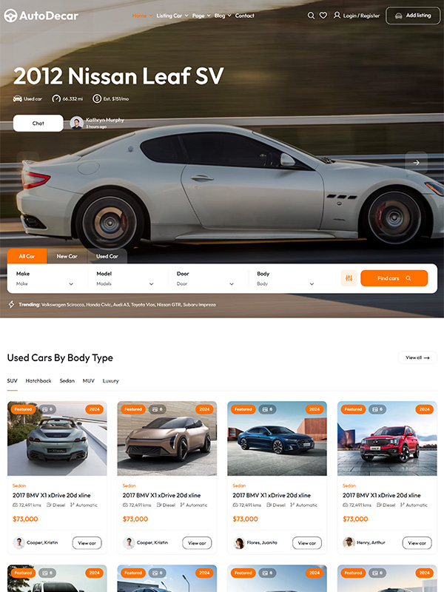Open the Listing Car menu
This screenshot has width=444, height=592.
tap(172, 16)
